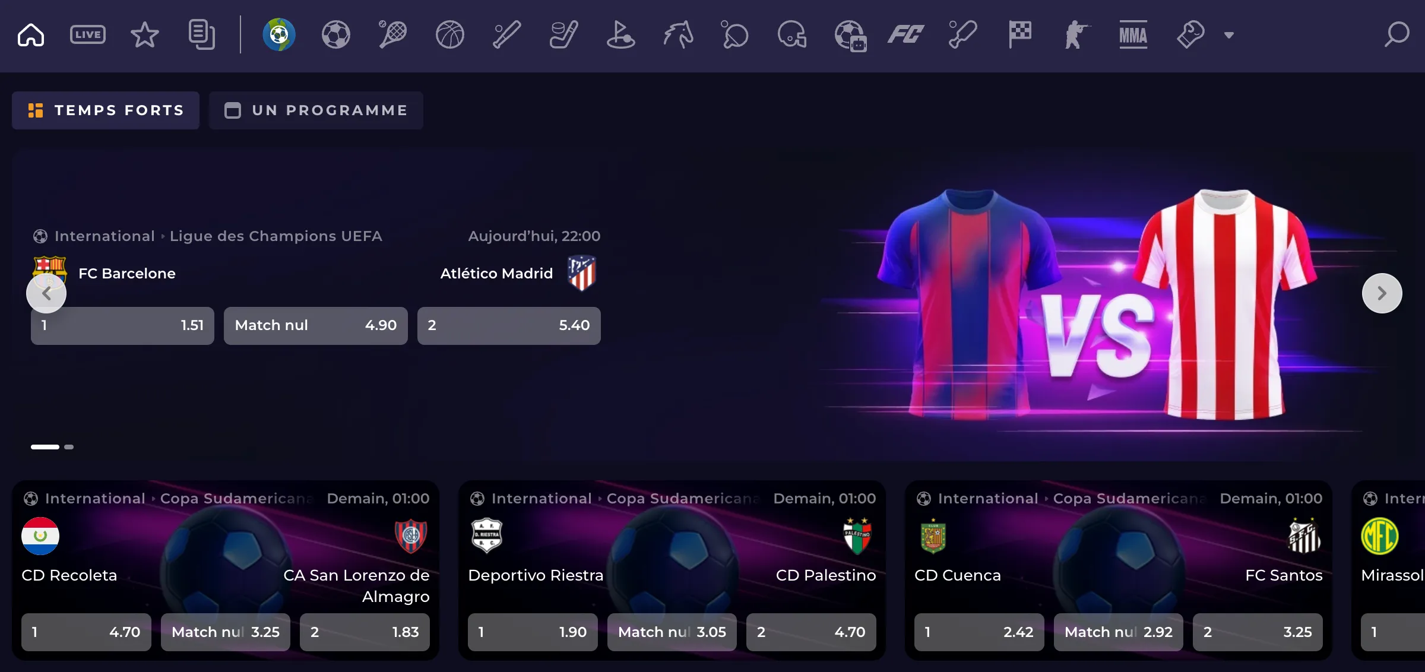The height and width of the screenshot is (672, 1425).
Task: Bet on CD Palestino at 4.70
Action: coord(811,632)
